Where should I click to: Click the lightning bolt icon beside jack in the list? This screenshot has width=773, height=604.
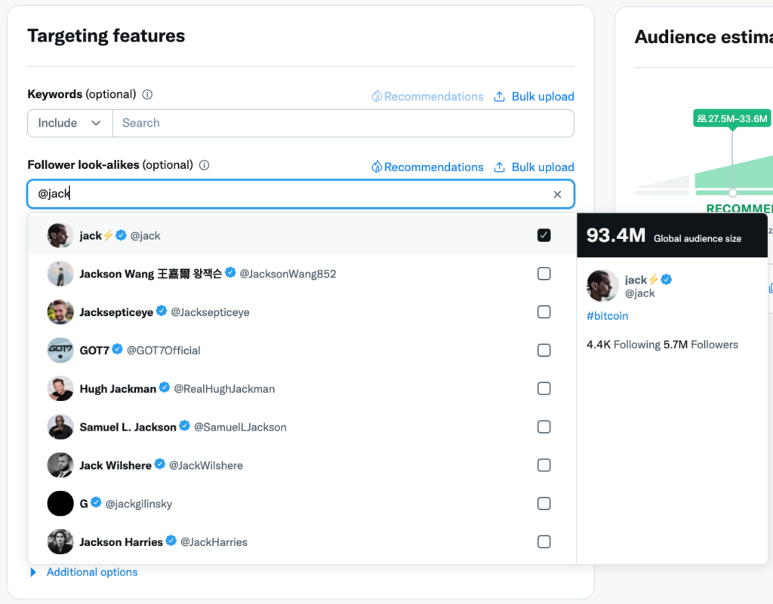click(109, 235)
